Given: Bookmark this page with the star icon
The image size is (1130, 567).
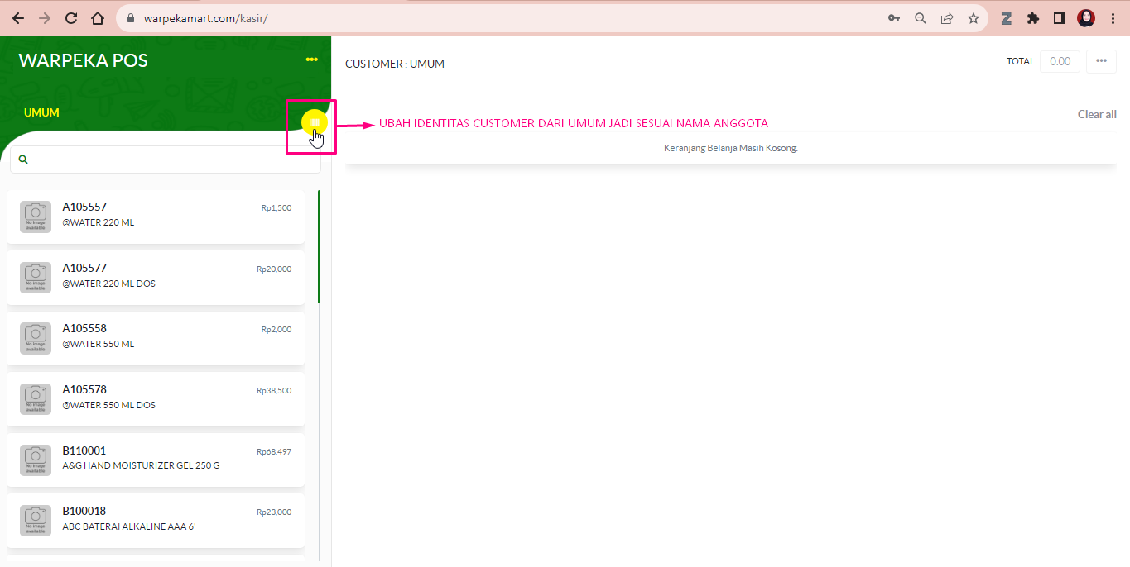Looking at the screenshot, I should click(974, 18).
